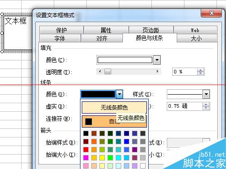Click the transparency slider right arrow
The image size is (226, 169).
[x=158, y=72]
